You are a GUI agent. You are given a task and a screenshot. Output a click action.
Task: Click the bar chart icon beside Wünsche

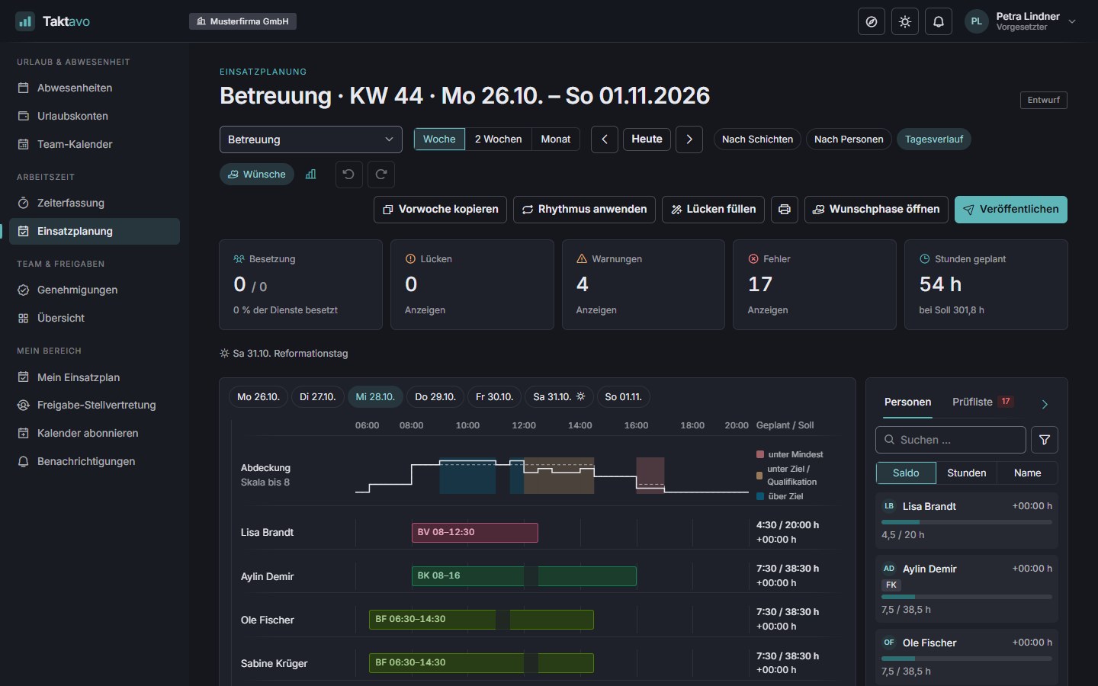click(311, 175)
